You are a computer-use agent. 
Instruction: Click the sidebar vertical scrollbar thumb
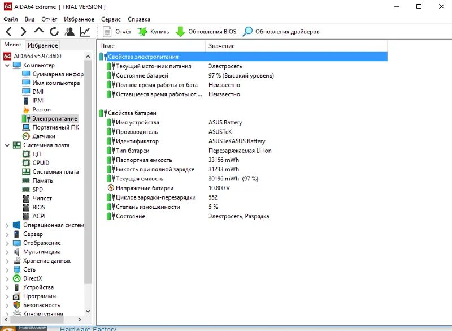[88, 172]
